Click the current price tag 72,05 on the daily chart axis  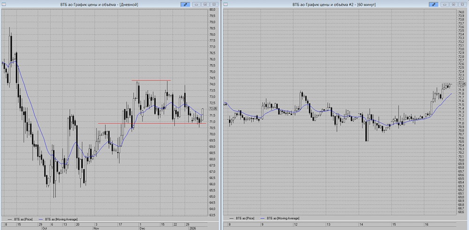pyautogui.click(x=213, y=109)
